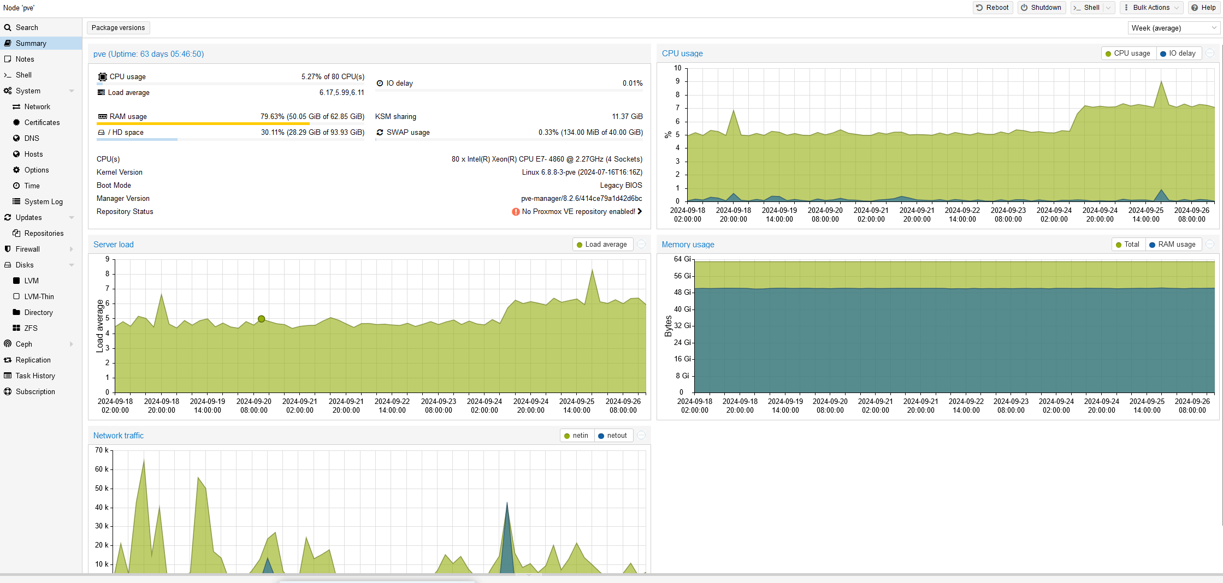
Task: Select Network in the System menu
Action: coord(37,106)
